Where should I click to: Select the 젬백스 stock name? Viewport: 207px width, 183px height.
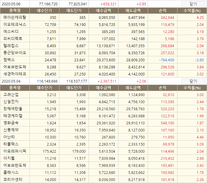point(9,60)
